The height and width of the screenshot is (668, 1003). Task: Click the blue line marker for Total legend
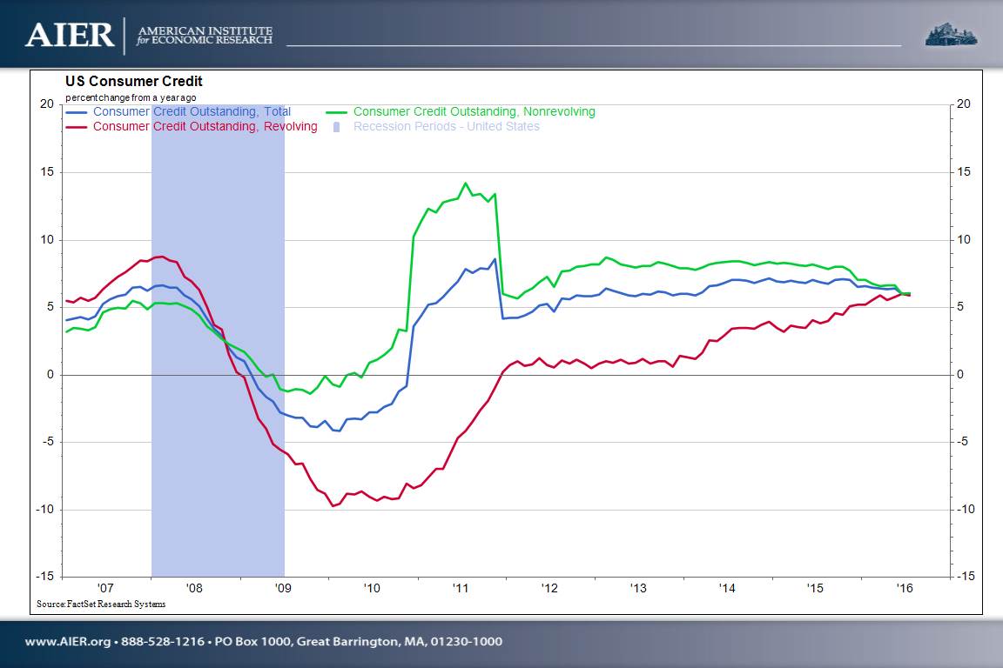click(77, 111)
